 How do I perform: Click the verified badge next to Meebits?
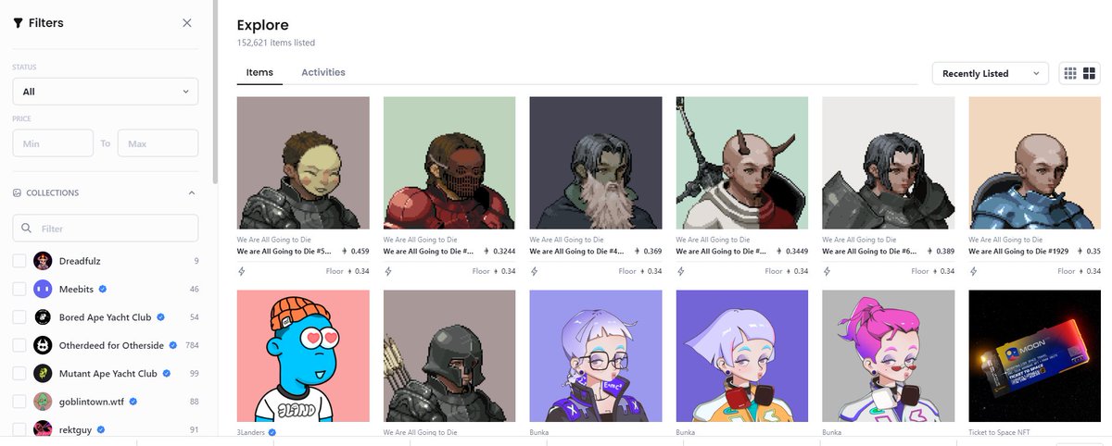pos(103,289)
